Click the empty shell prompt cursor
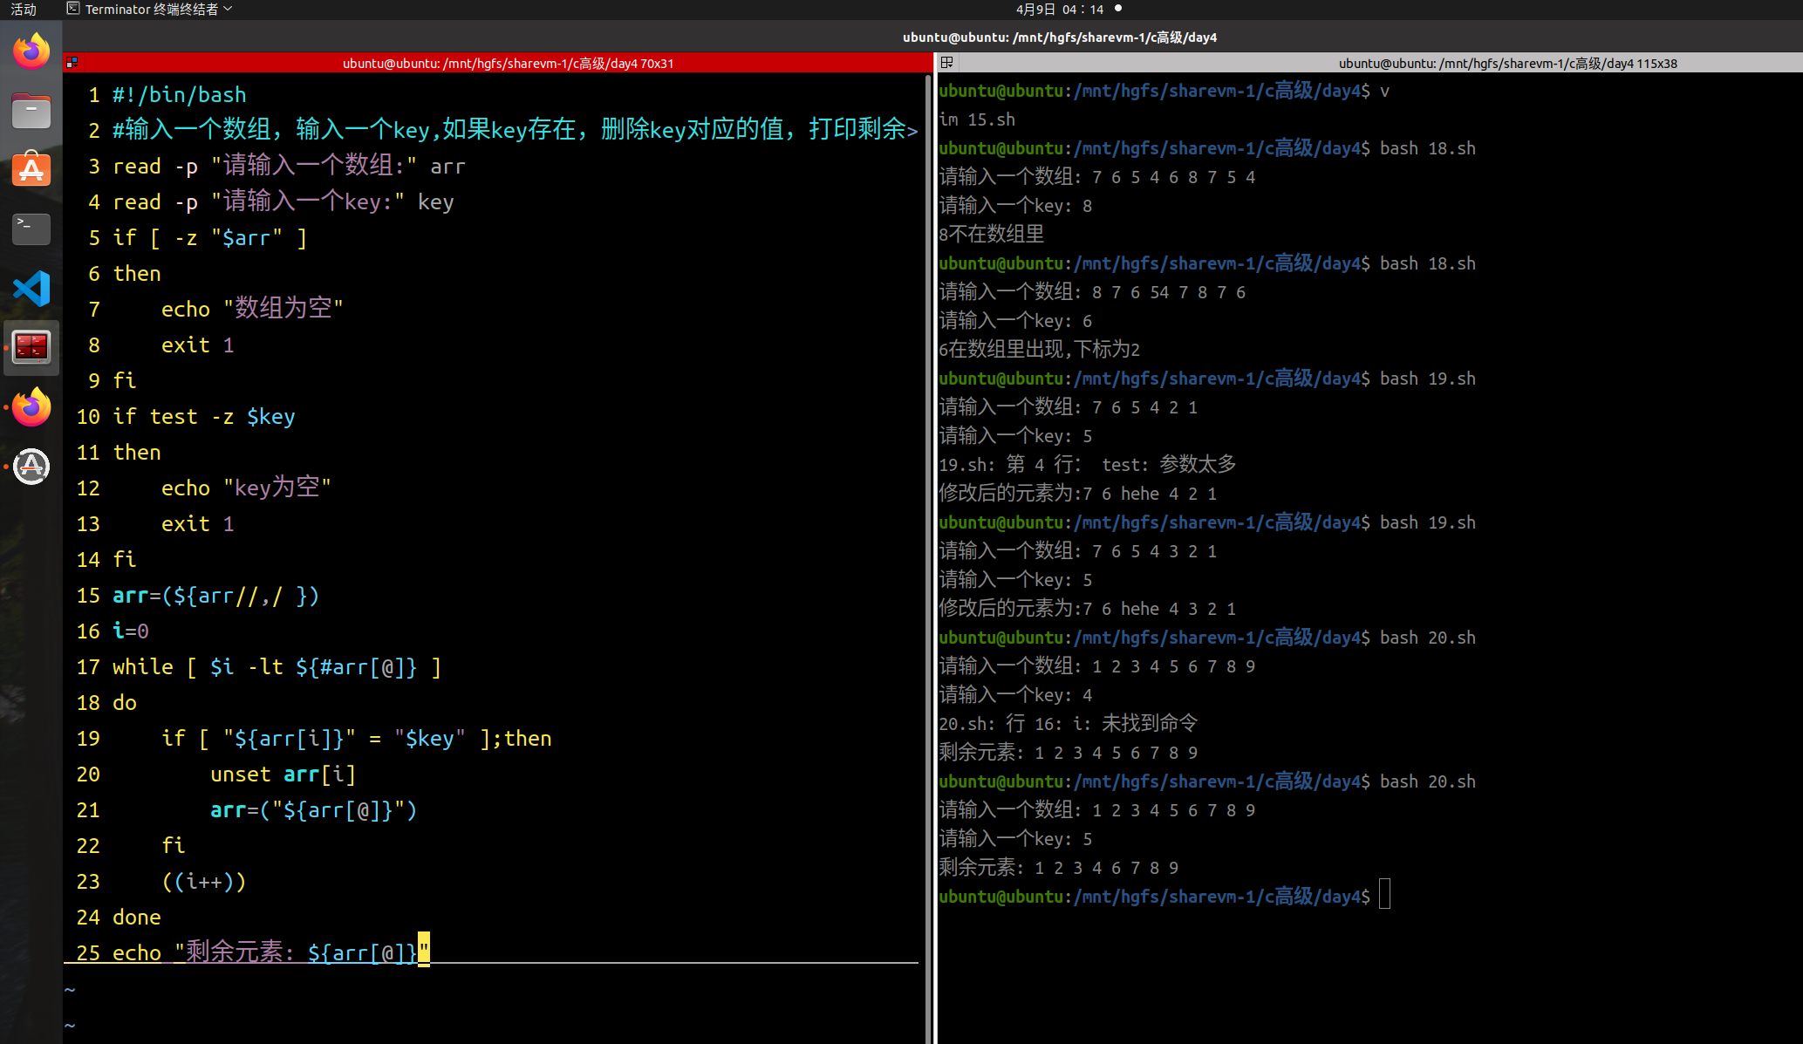Viewport: 1803px width, 1044px height. point(1384,896)
